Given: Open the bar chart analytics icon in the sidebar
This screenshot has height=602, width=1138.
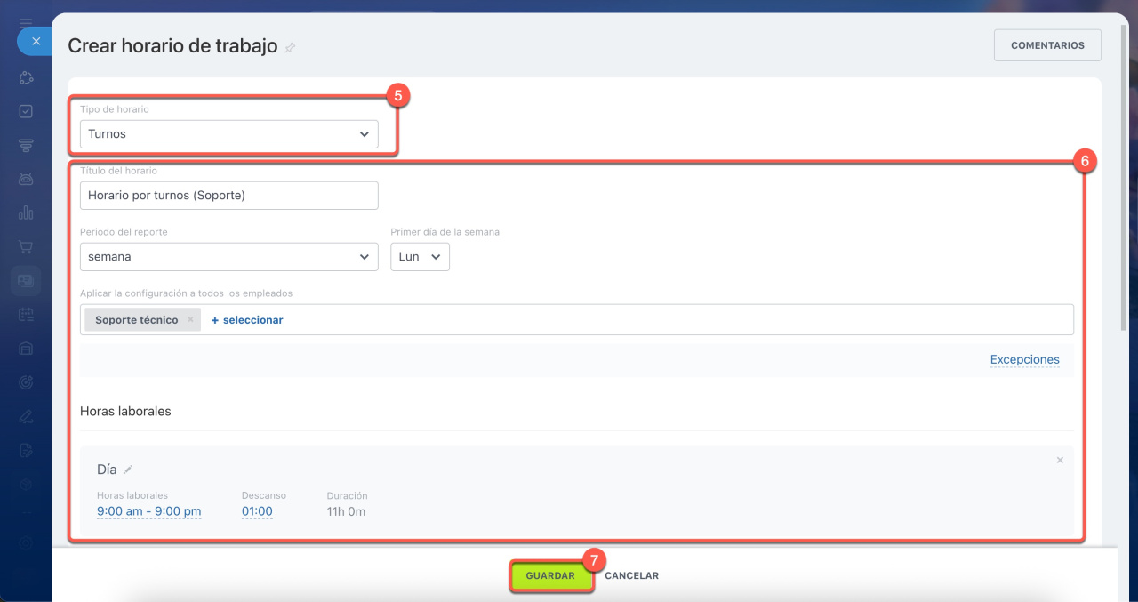Looking at the screenshot, I should (x=26, y=213).
